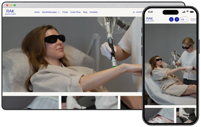Open the hamburger menu on the phone

pos(193,19)
